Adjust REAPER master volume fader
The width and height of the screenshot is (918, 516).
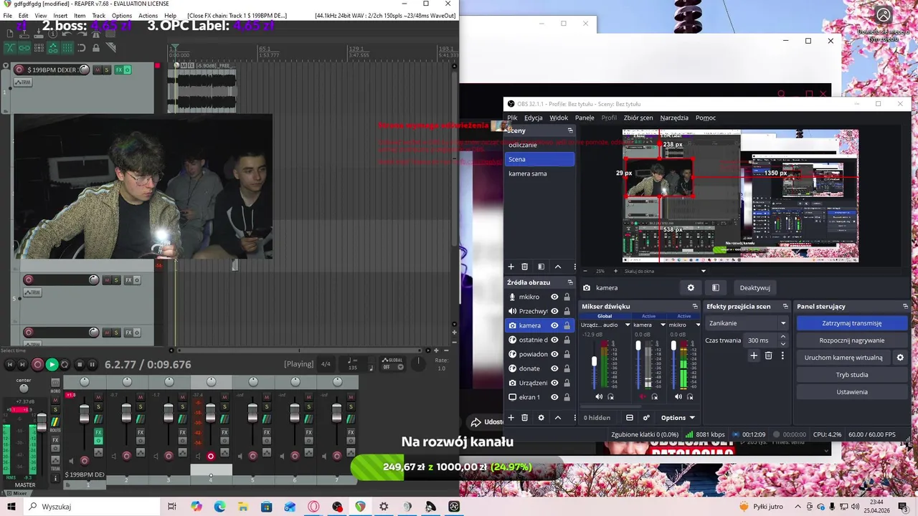point(42,422)
